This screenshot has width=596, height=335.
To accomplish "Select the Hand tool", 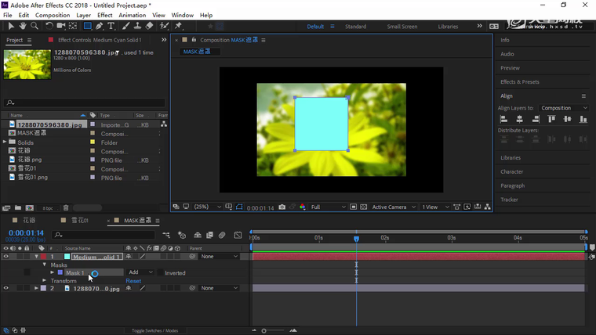I will 24,27.
